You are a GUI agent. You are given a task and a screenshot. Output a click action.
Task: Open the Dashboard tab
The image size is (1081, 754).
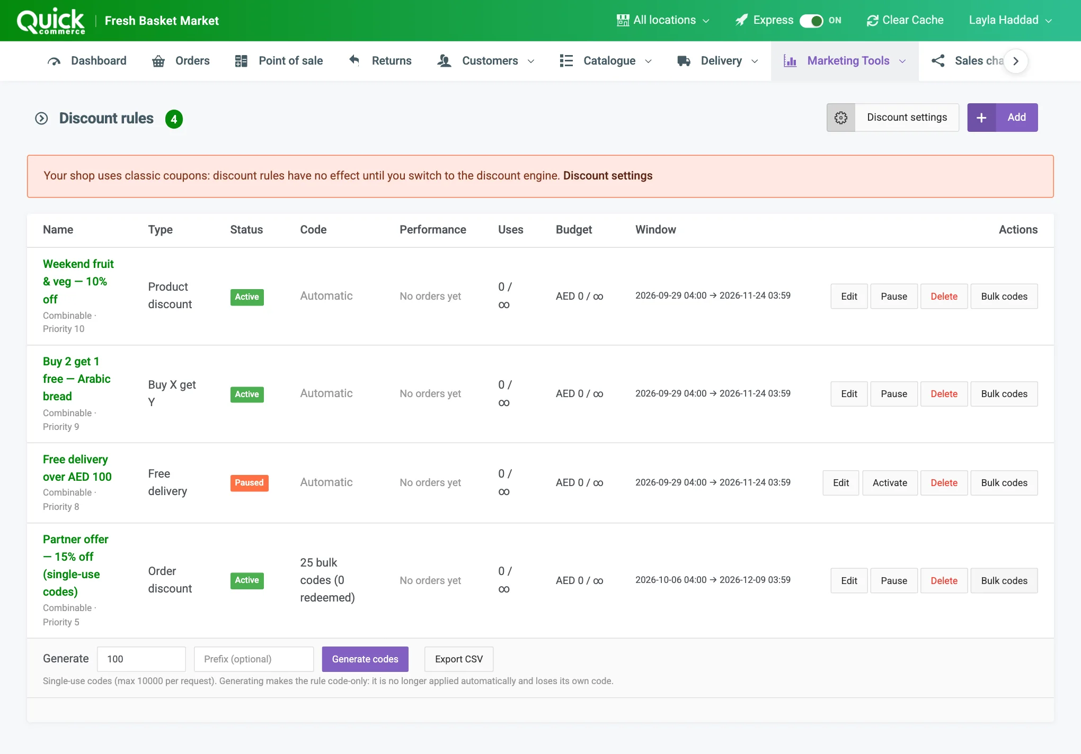(87, 61)
